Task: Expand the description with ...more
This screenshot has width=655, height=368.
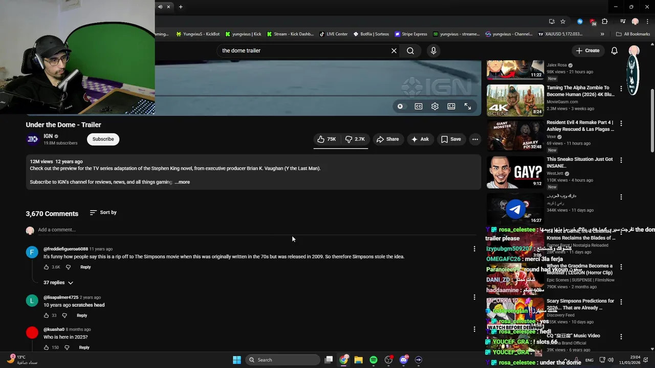Action: 182,182
